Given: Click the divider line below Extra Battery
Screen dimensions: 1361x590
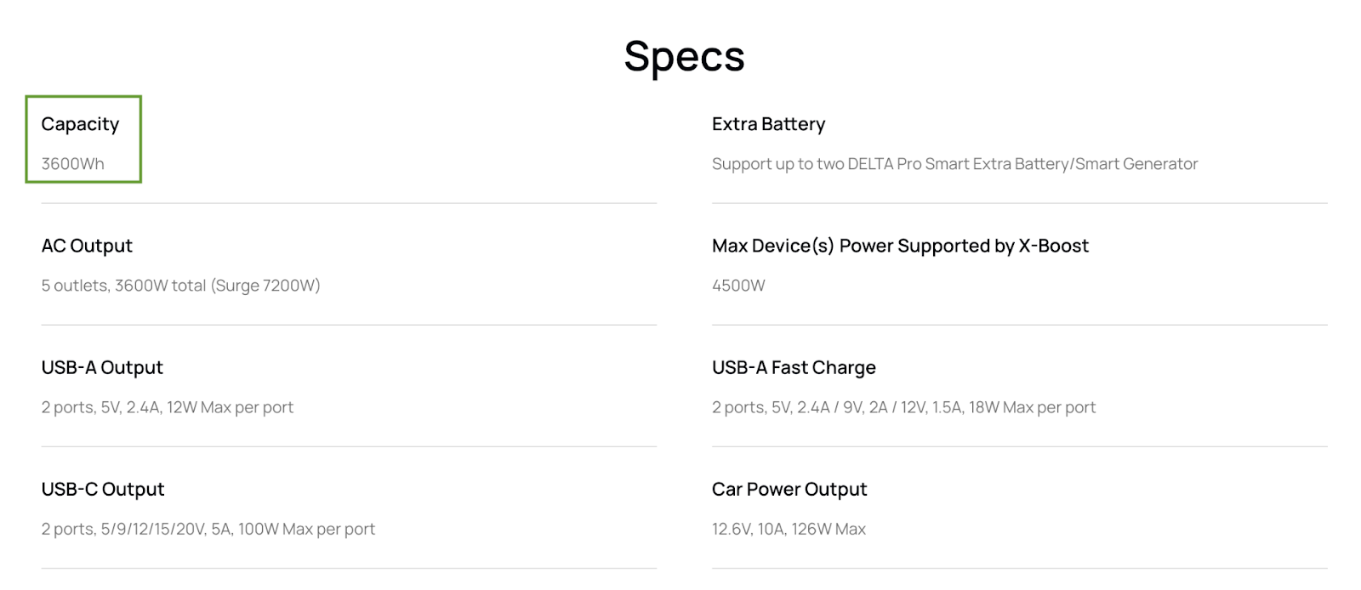Looking at the screenshot, I should tap(1019, 203).
